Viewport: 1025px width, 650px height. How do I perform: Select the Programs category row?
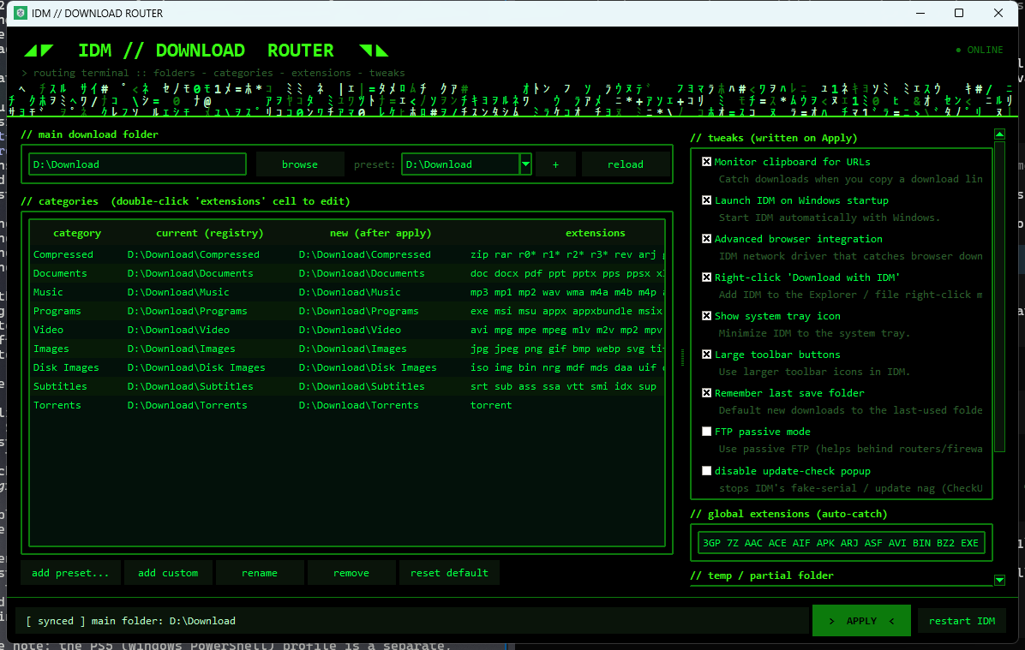347,311
